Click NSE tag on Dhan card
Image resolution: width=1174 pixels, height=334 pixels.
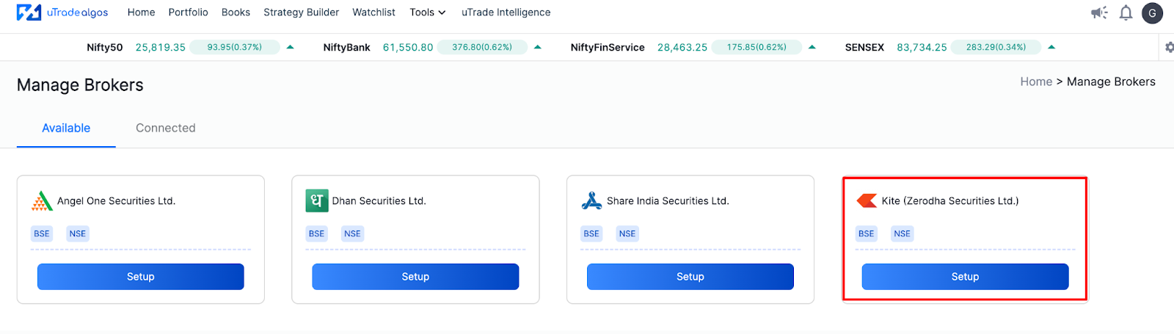click(352, 233)
